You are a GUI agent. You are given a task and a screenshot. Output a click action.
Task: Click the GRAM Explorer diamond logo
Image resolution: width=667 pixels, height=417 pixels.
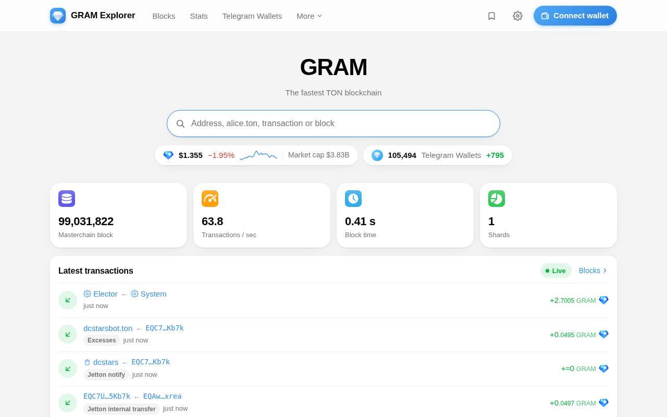point(58,16)
